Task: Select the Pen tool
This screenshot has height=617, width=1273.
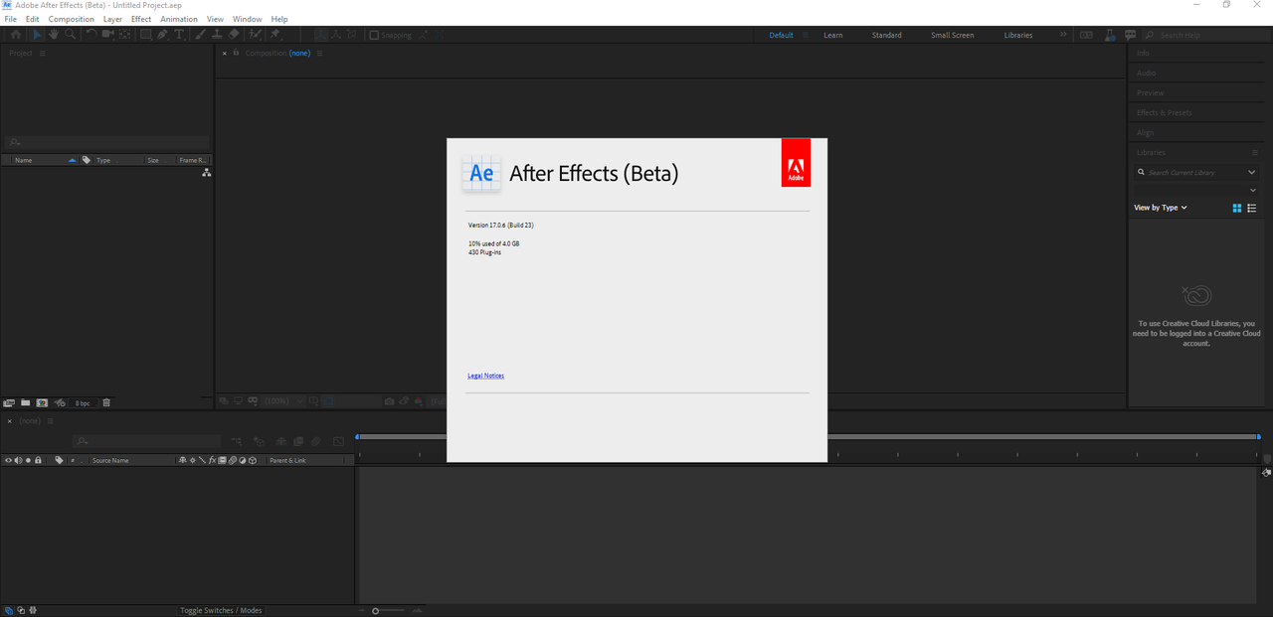Action: tap(162, 35)
